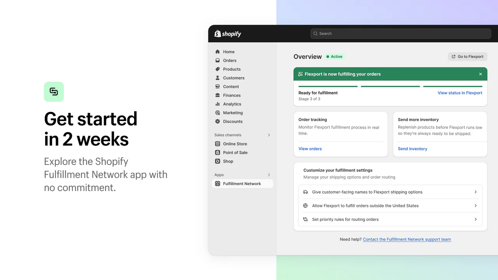Click the Orders inbox icon
This screenshot has height=280, width=498.
(x=217, y=60)
